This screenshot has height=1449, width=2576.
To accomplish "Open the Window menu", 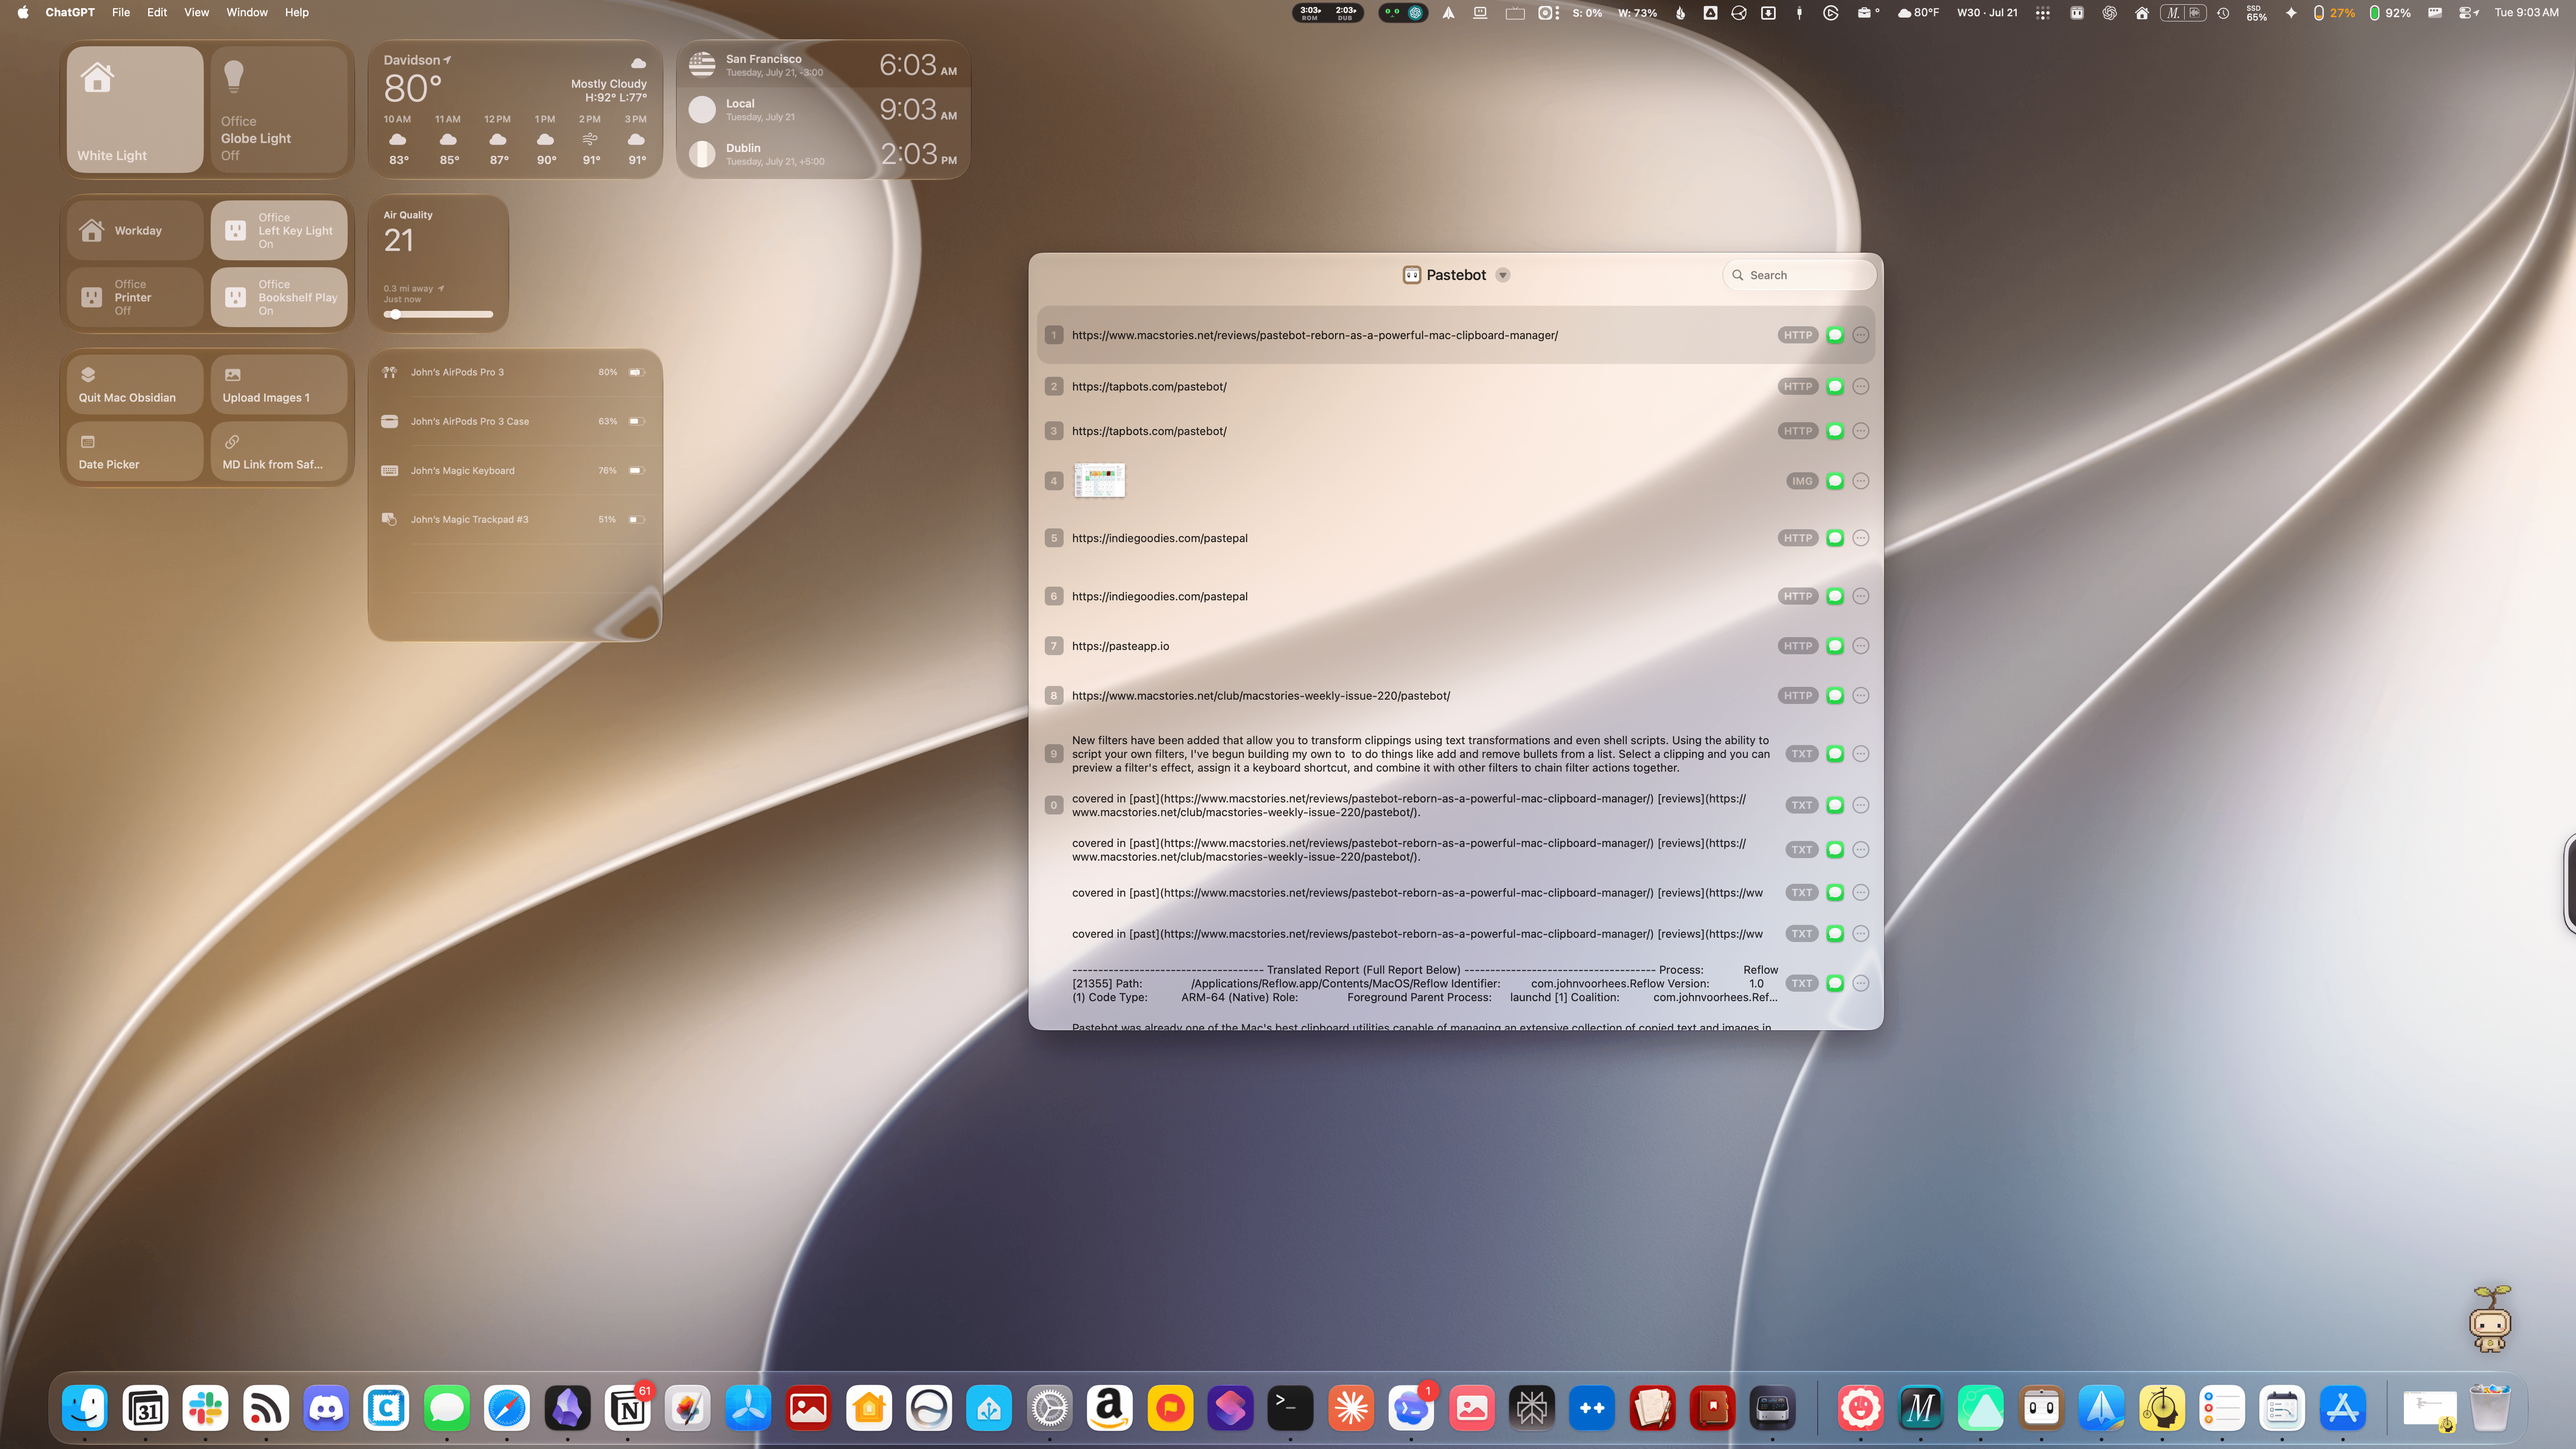I will (x=247, y=13).
